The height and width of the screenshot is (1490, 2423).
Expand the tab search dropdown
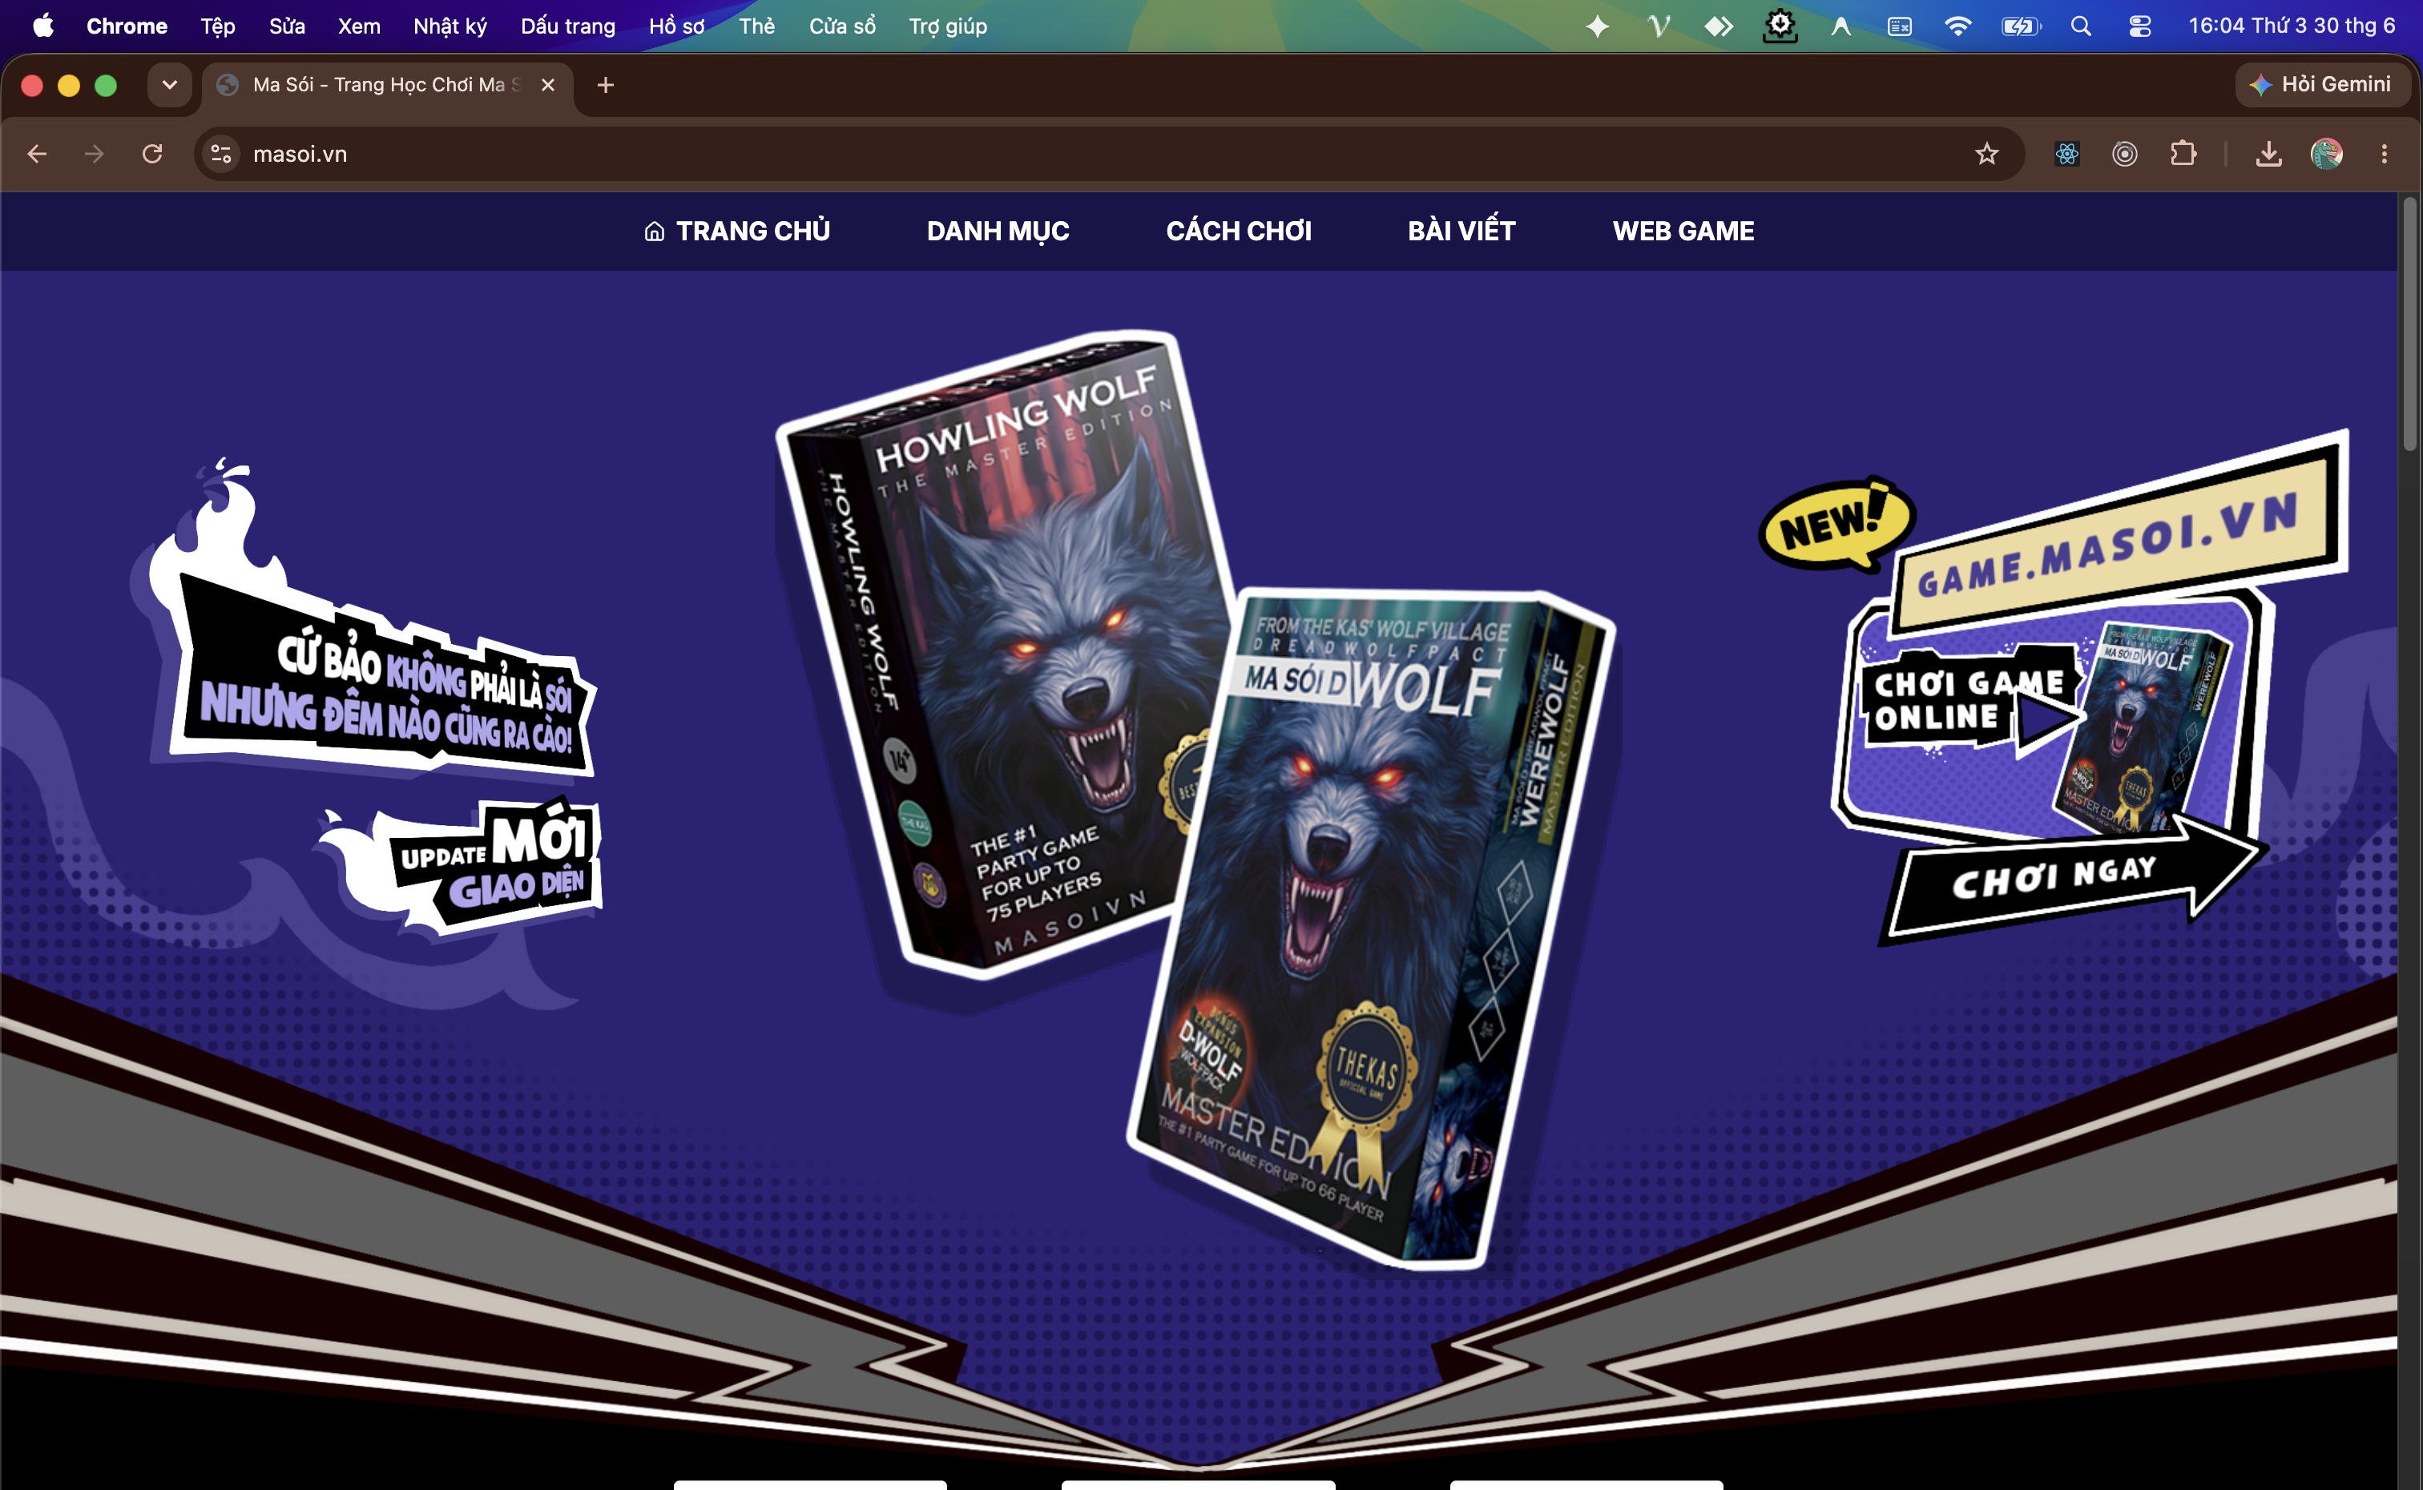tap(170, 85)
